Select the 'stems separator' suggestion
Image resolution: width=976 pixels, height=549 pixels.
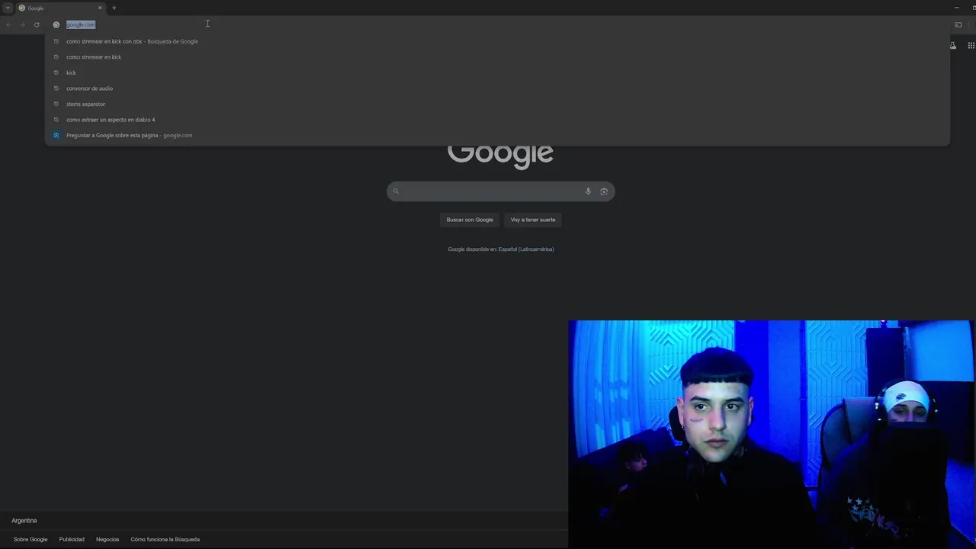pos(497,104)
